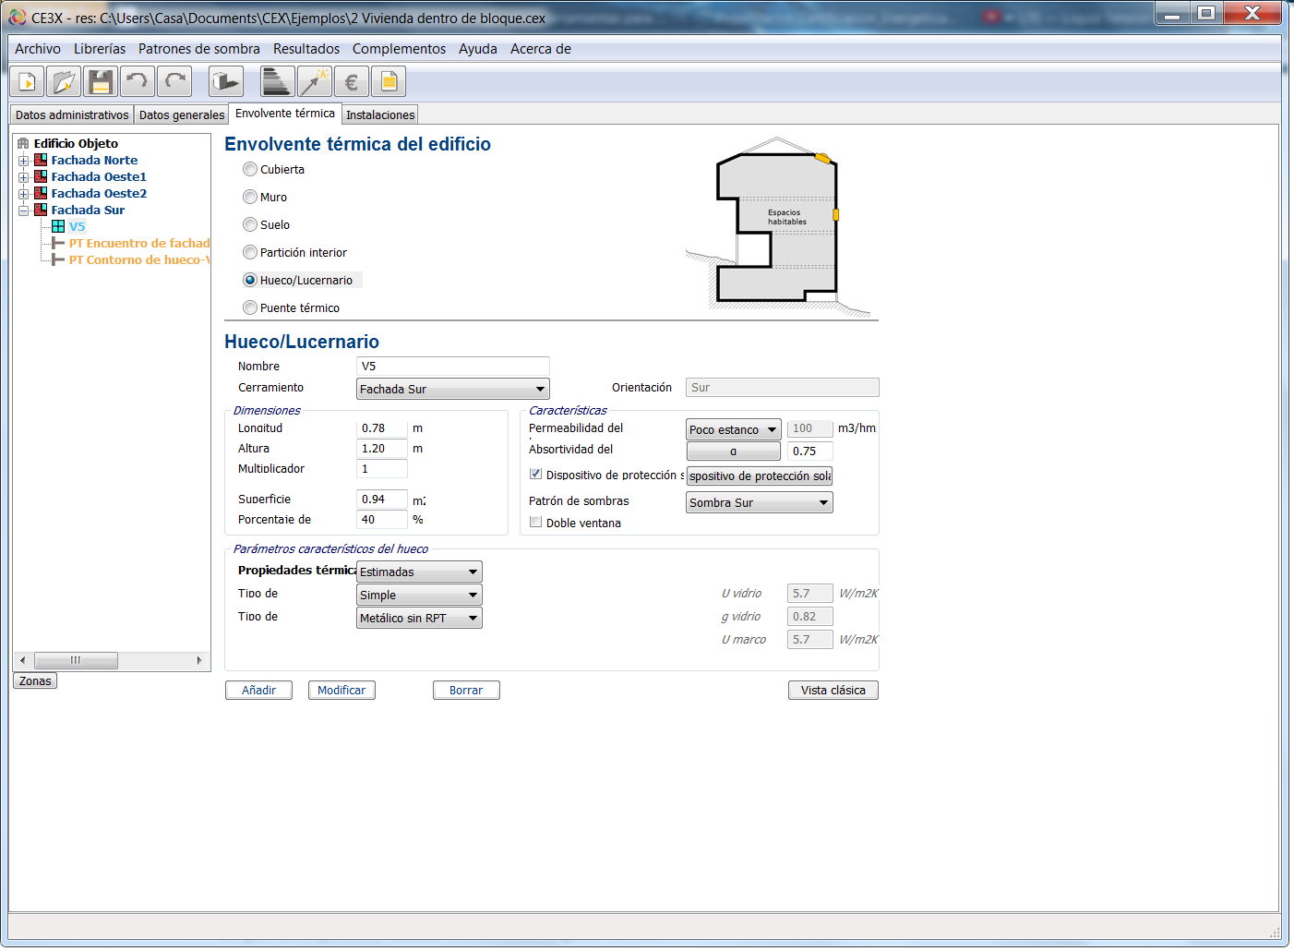Image resolution: width=1294 pixels, height=951 pixels.
Task: Run energy rating with the label scale icon
Action: click(x=277, y=82)
